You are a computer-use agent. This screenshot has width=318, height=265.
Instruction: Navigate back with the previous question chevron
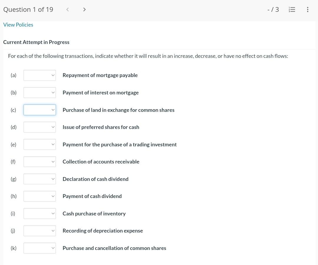[x=68, y=9]
